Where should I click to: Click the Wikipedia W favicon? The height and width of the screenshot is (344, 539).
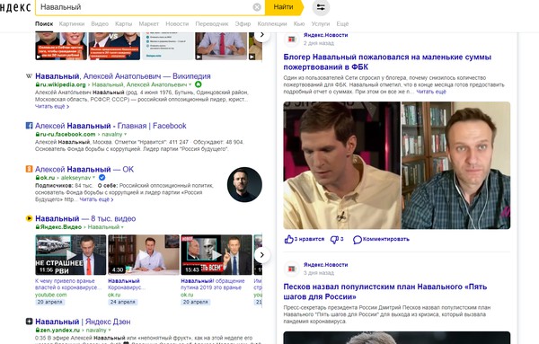coord(30,76)
